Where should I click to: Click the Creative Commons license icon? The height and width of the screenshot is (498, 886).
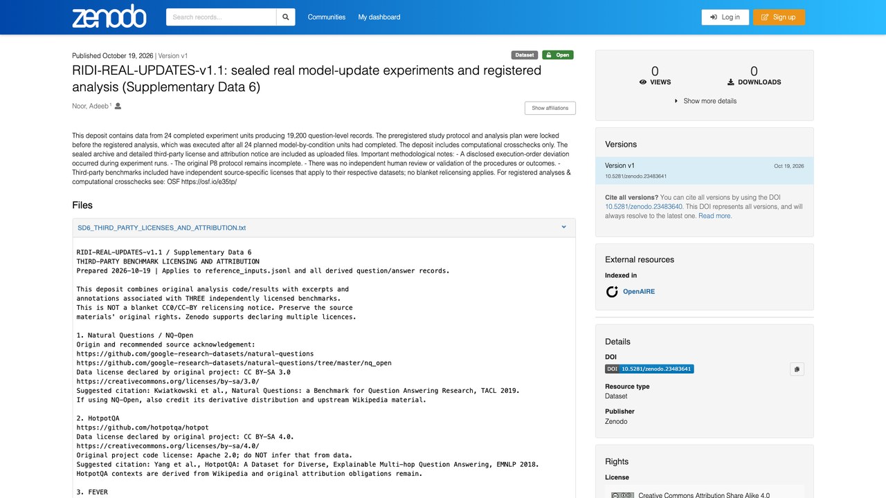(622, 495)
